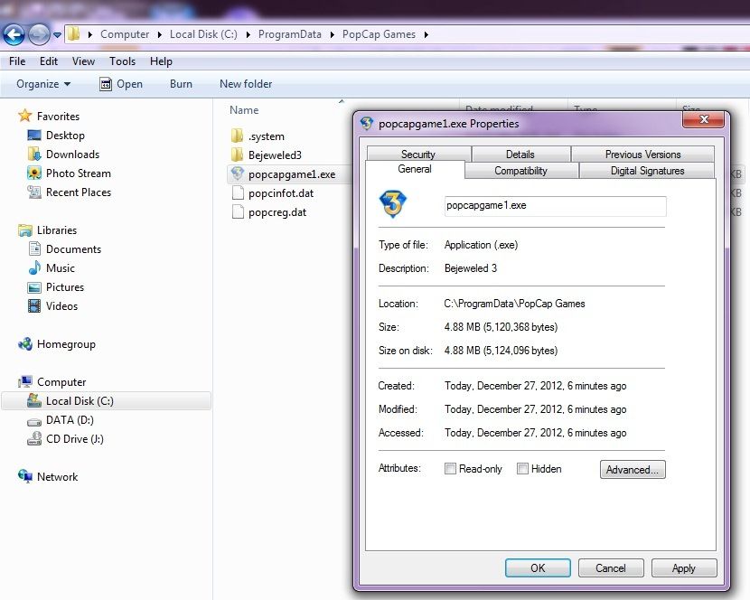750x600 pixels.
Task: Click the Downloads folder icon
Action: (34, 155)
